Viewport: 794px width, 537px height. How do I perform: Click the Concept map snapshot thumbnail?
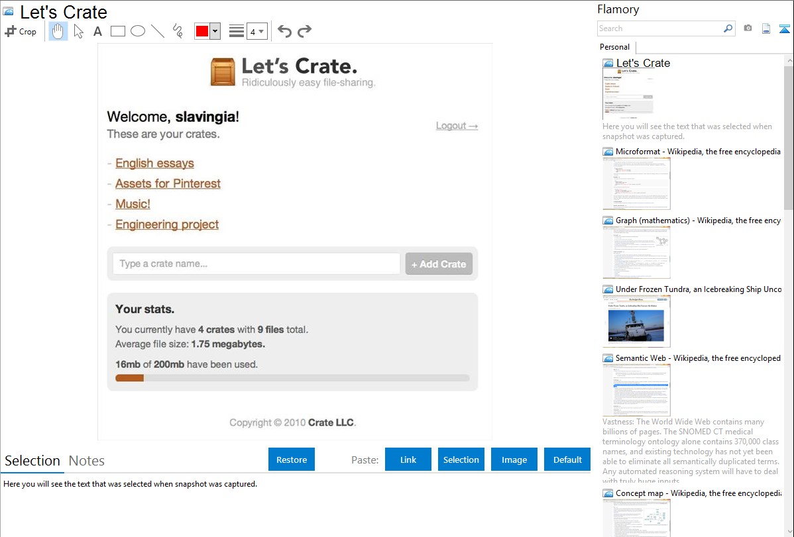click(x=636, y=518)
